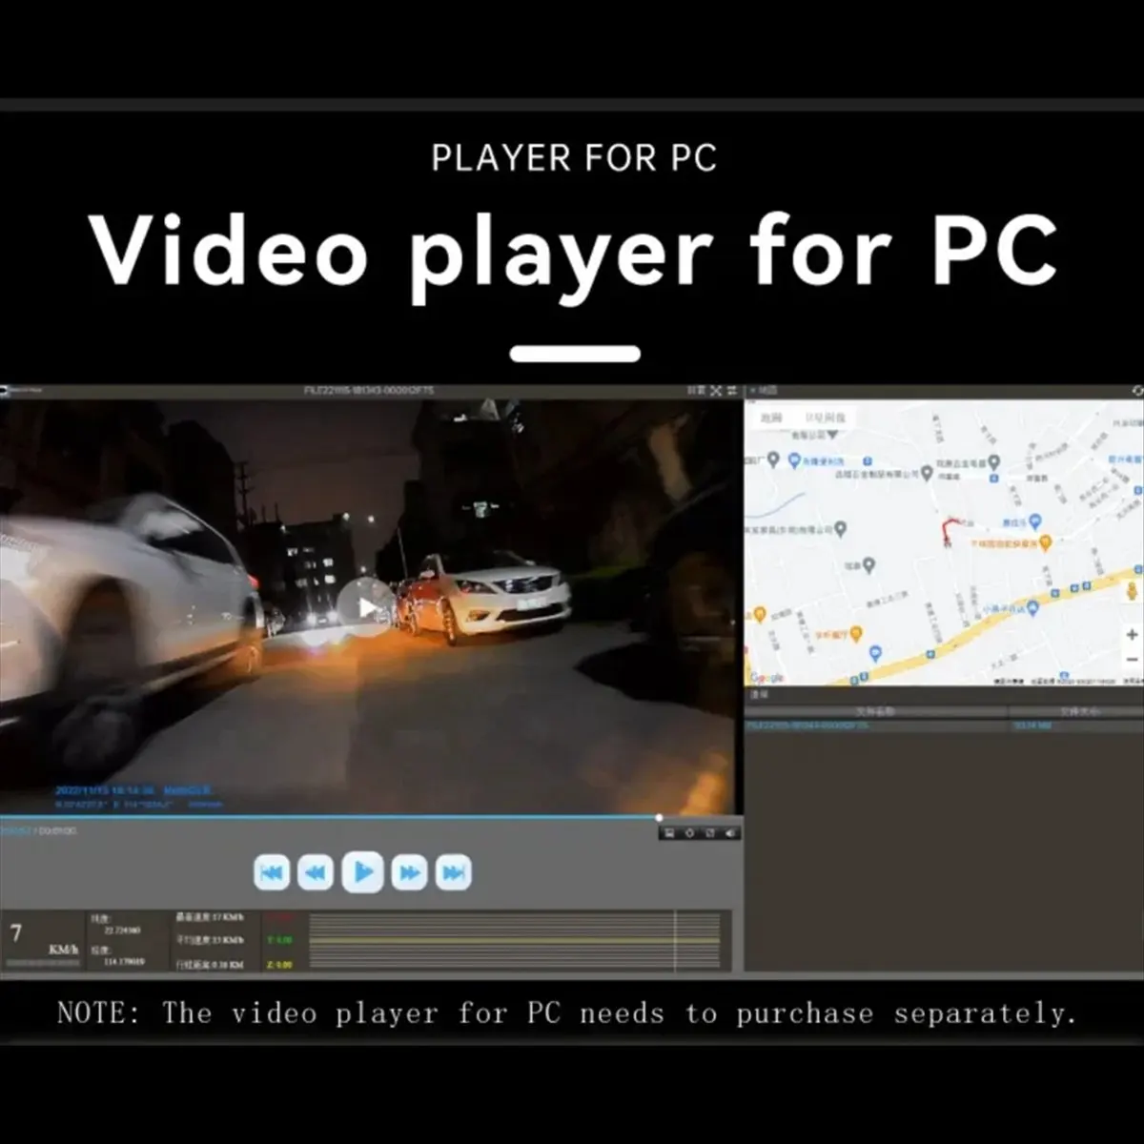This screenshot has height=1144, width=1144.
Task: Start playback with the blue play button
Action: (362, 872)
